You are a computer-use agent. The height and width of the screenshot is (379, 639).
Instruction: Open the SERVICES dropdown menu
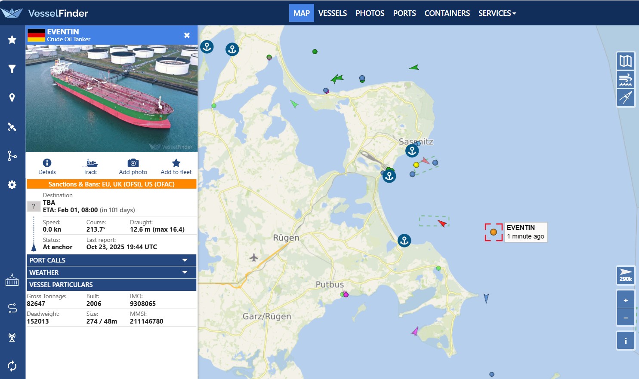[x=497, y=13]
